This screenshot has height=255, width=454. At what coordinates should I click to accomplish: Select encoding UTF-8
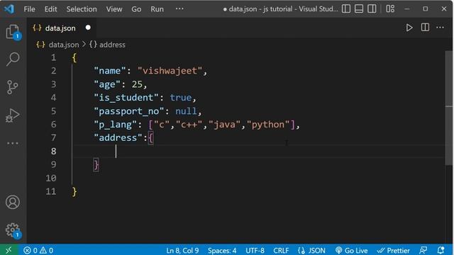coord(255,250)
